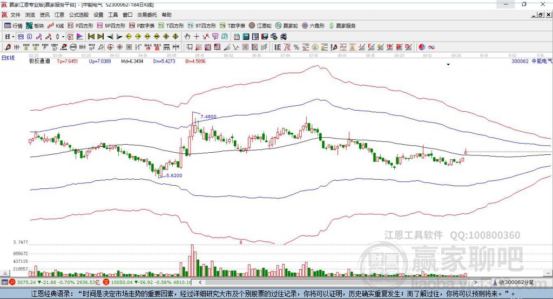Screen dimensions: 553x299
Task: Click the red floppy save icon
Action: click(x=265, y=37)
